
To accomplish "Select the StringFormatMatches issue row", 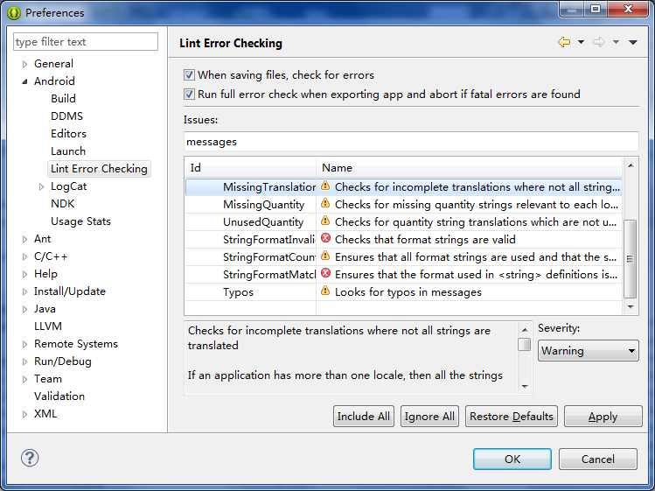I will point(403,275).
